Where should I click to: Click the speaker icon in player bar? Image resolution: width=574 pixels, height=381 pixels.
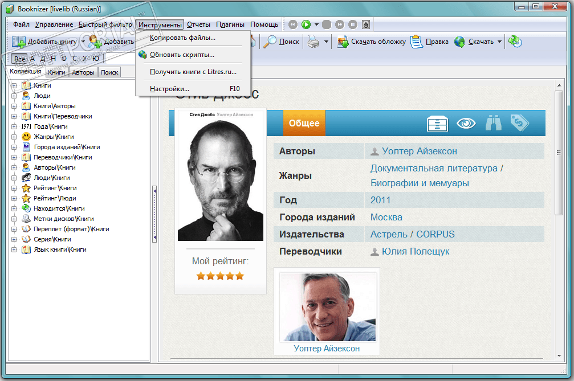point(366,24)
